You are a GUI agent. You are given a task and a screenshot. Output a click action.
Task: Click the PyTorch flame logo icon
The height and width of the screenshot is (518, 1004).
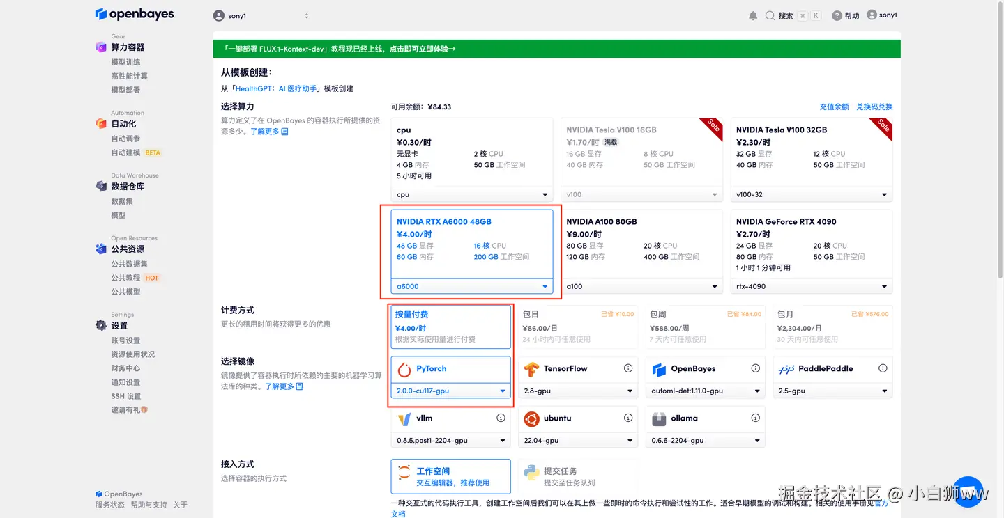tap(404, 369)
